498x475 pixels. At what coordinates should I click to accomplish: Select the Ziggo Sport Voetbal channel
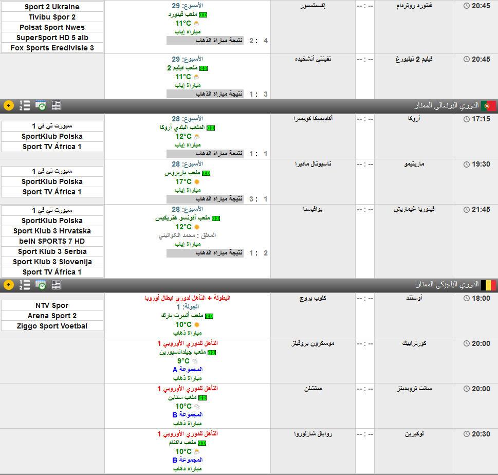(52, 326)
